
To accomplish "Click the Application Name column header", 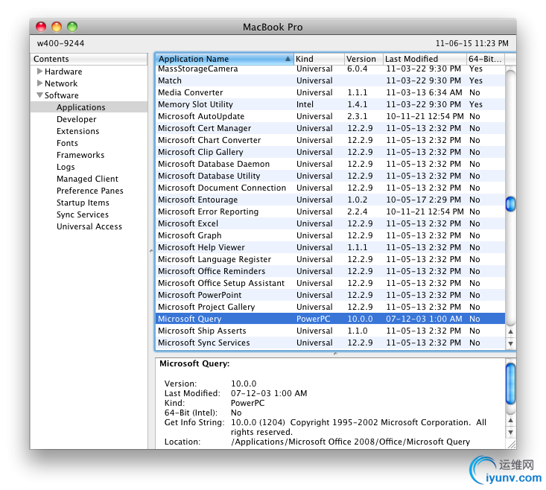I will click(224, 59).
